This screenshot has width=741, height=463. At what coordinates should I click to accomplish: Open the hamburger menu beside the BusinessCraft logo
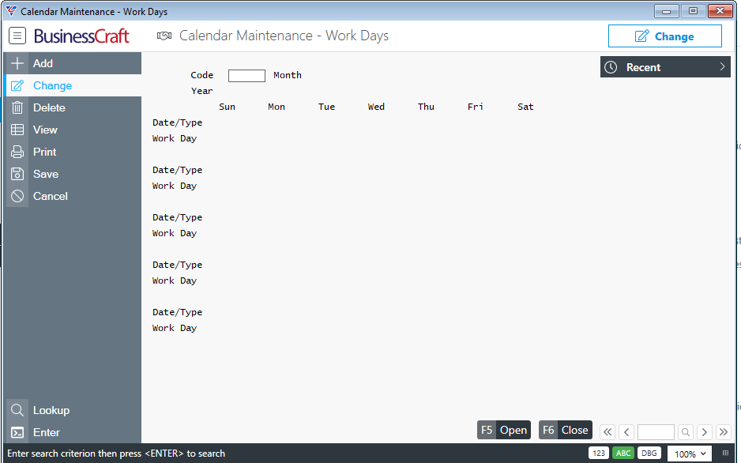pyautogui.click(x=17, y=36)
